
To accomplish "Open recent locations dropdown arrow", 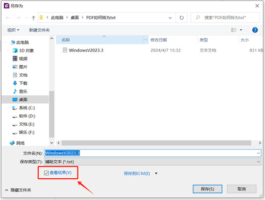I will coord(27,18).
